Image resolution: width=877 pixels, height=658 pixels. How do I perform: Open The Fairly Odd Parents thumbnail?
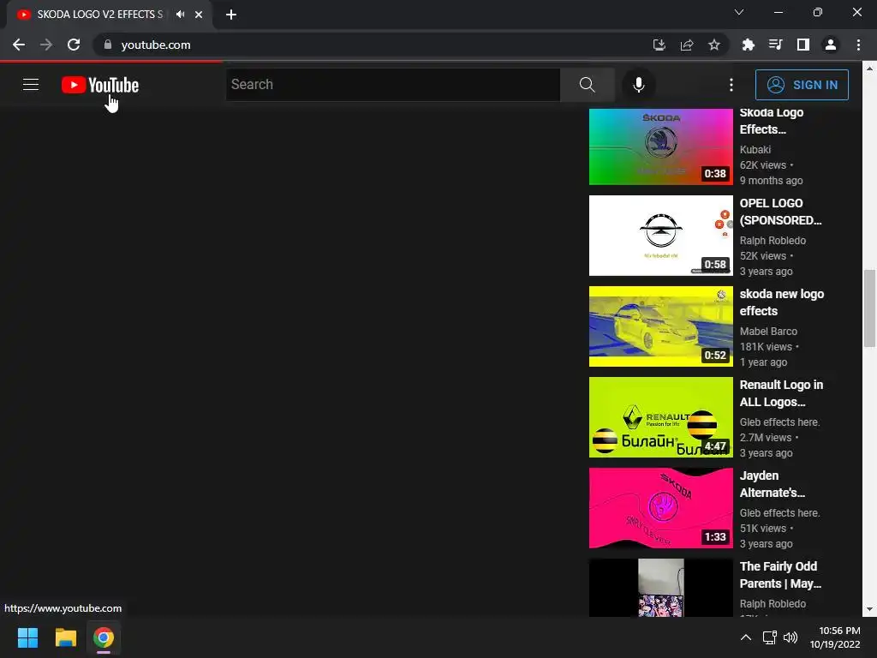point(660,588)
